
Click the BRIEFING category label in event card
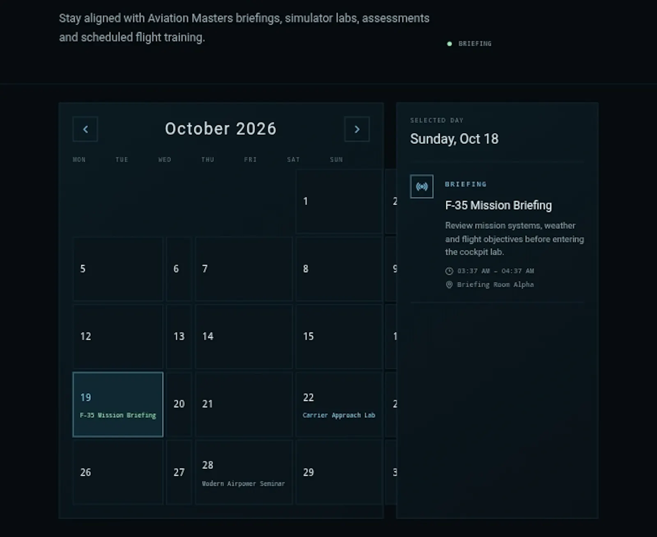[x=466, y=184]
